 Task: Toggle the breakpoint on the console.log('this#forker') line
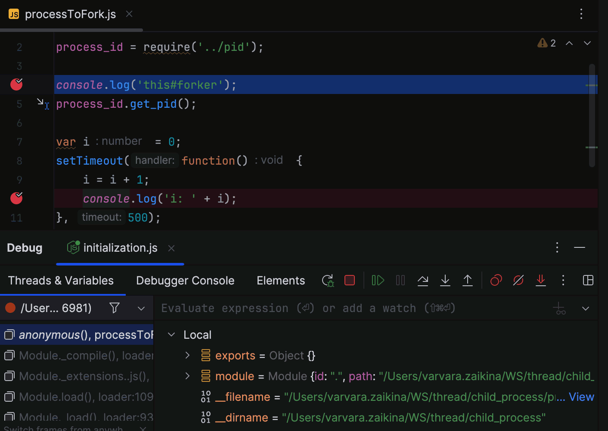pos(16,84)
